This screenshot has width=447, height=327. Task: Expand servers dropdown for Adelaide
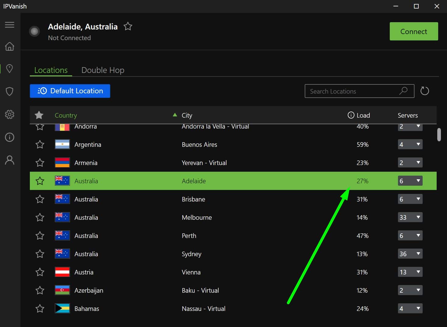[x=410, y=181]
